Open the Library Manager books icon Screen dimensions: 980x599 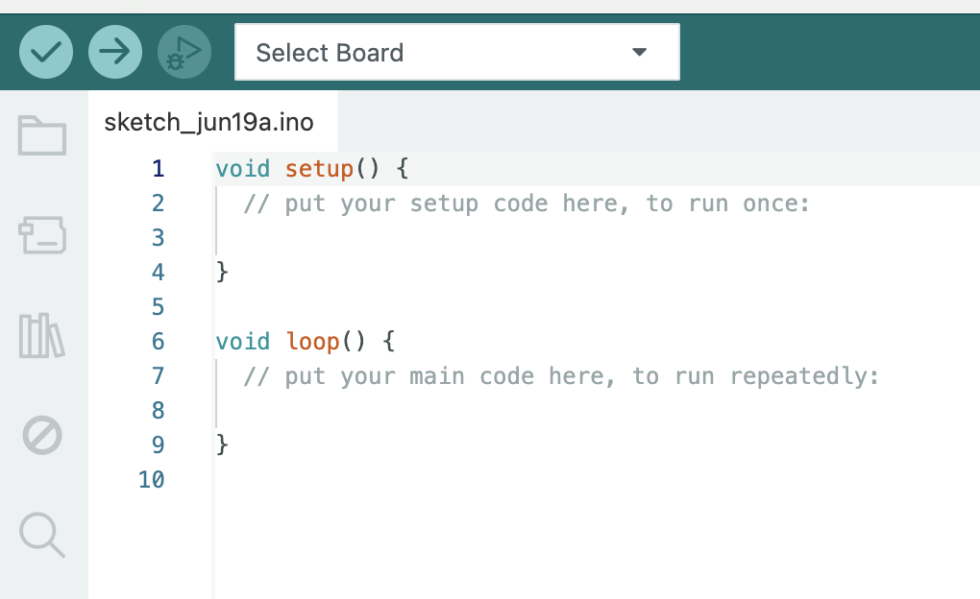pos(42,336)
